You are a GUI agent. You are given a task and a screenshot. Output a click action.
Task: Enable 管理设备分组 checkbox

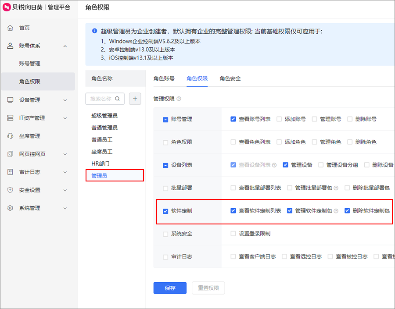321,165
